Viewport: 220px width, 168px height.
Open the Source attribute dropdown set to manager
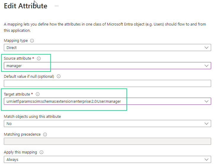click(x=206, y=66)
